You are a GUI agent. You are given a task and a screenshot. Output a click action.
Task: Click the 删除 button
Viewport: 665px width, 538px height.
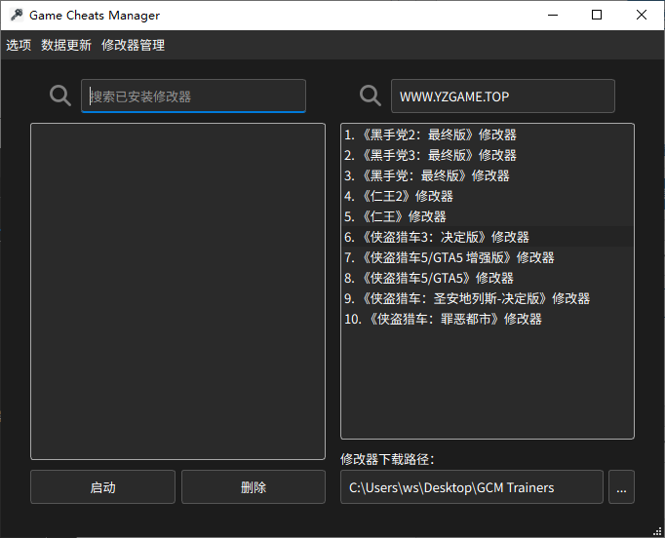pyautogui.click(x=254, y=487)
